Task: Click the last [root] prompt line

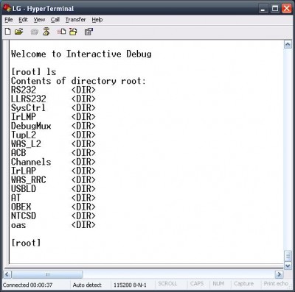Action: (x=26, y=243)
